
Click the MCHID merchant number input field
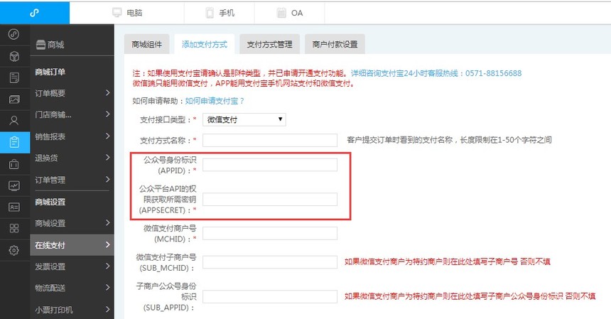coord(270,233)
